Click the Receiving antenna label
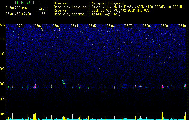Screen dimensions: 189x120 [69, 14]
